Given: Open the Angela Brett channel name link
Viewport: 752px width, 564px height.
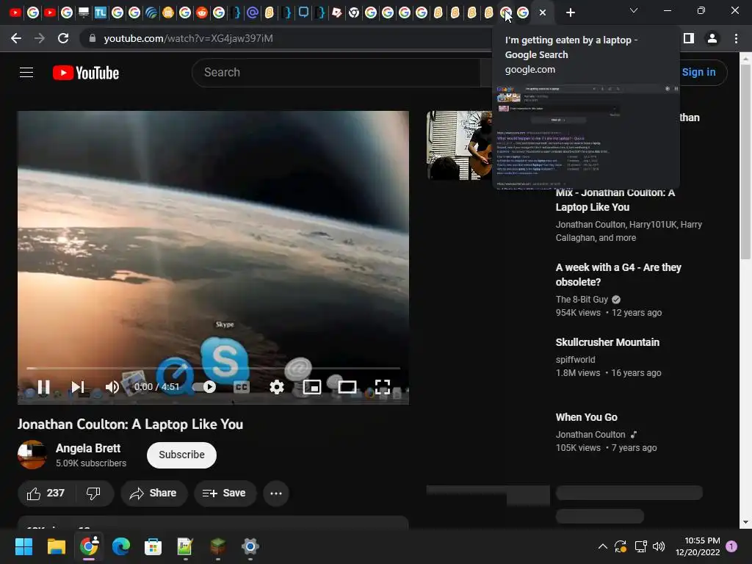Looking at the screenshot, I should (88, 448).
